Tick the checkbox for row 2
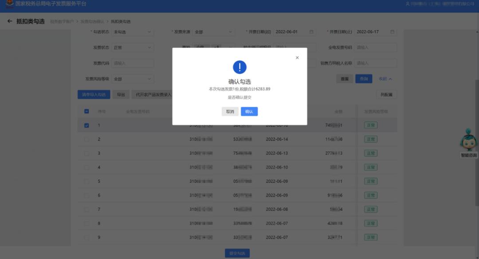479x259 pixels. click(86, 139)
